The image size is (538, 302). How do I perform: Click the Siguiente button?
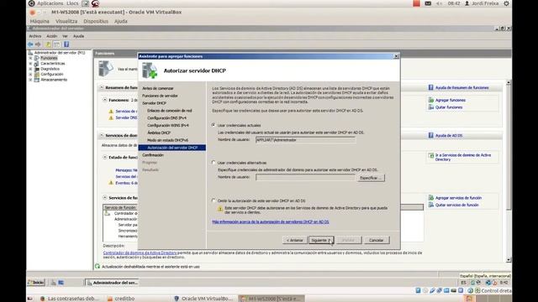321,240
